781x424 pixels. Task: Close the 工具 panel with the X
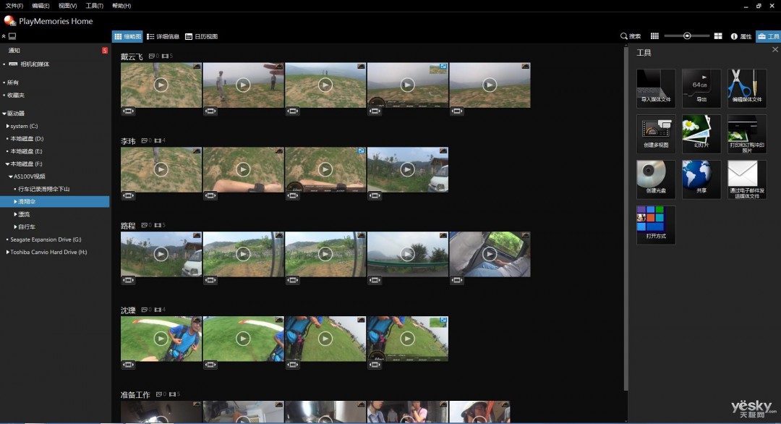click(x=775, y=49)
